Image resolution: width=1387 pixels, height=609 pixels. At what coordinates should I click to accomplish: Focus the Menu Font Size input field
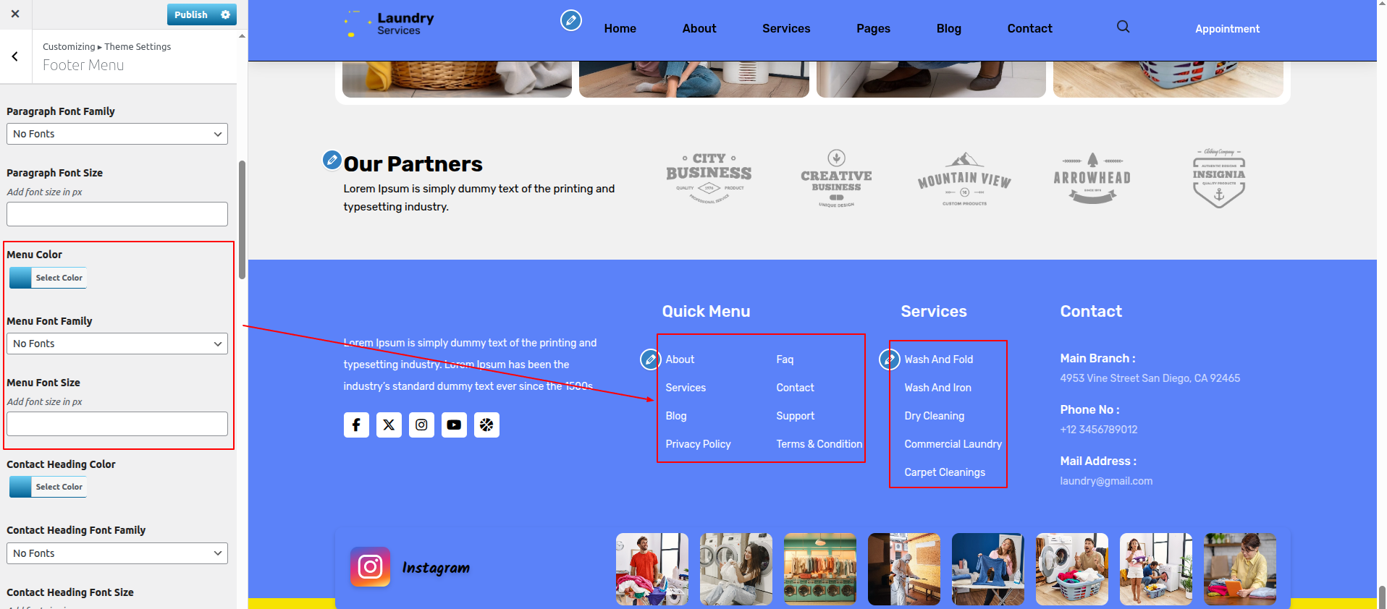coord(117,424)
